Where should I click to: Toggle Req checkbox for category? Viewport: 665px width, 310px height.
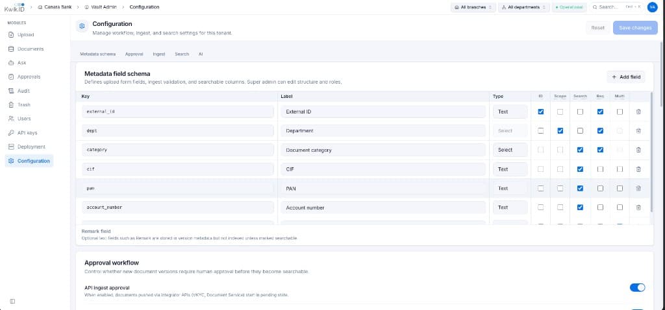pos(600,150)
